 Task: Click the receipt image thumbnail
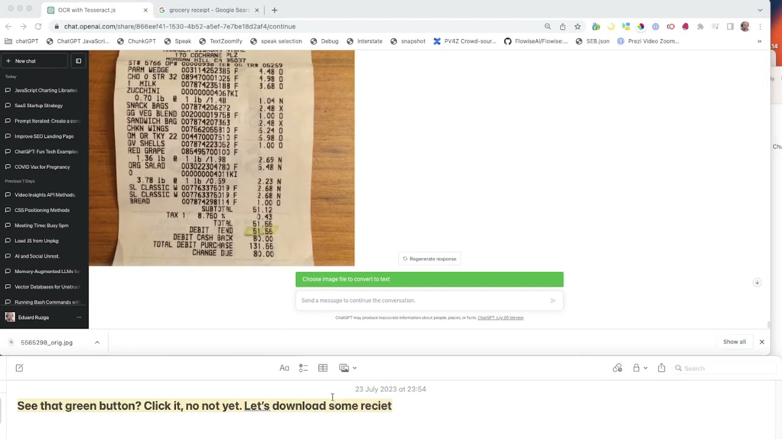click(222, 158)
